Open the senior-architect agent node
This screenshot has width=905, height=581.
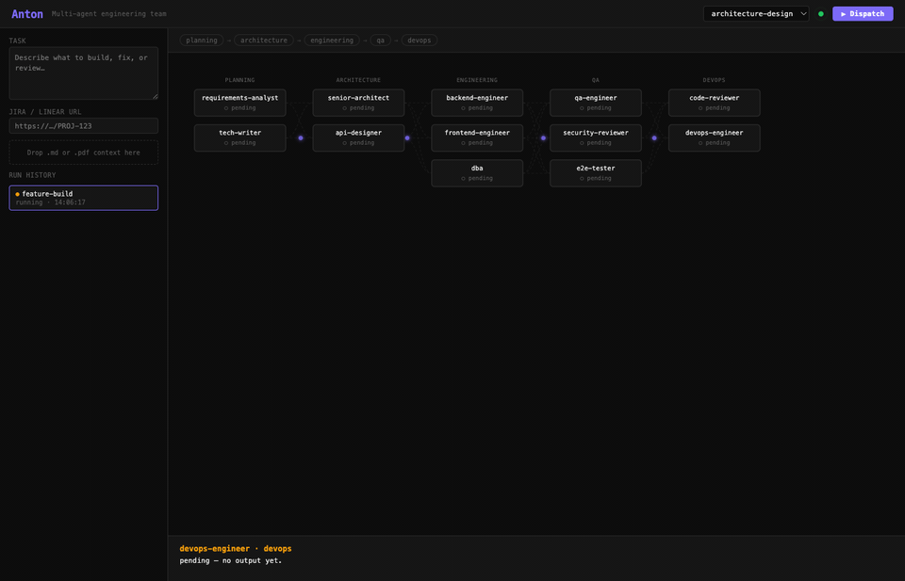click(x=358, y=103)
